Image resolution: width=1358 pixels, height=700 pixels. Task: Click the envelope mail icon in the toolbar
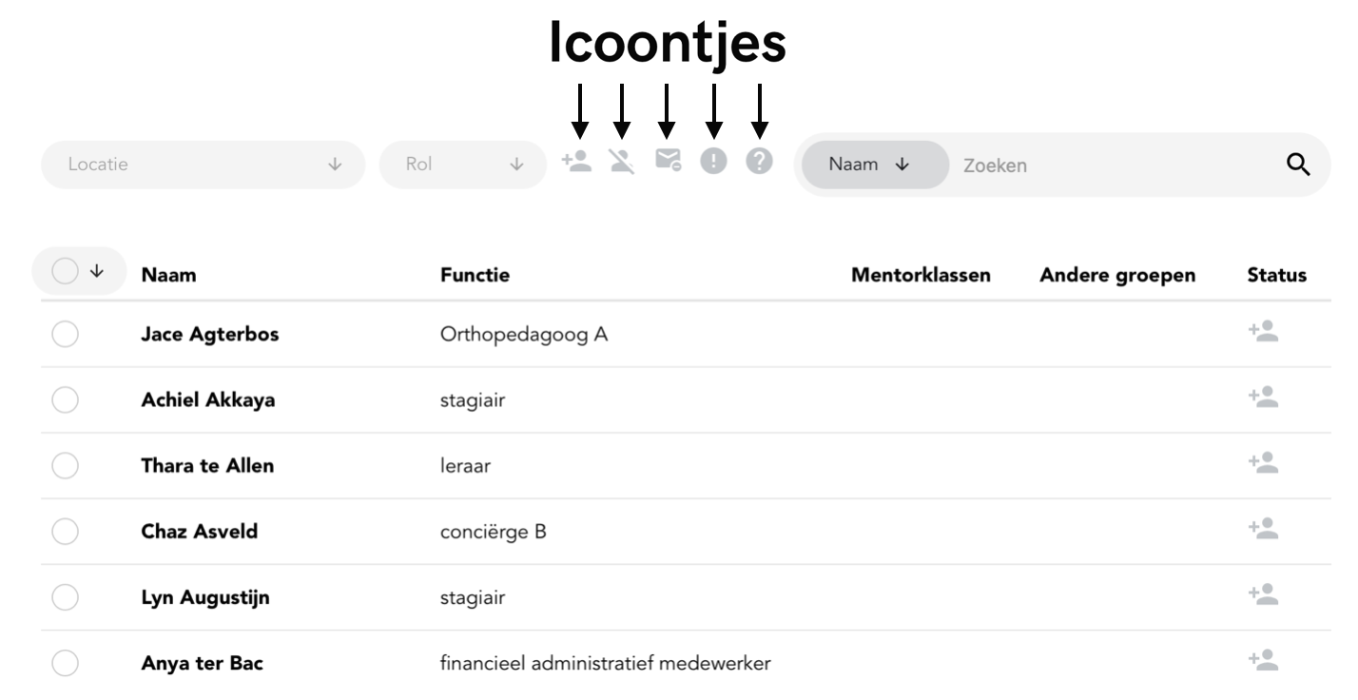(x=668, y=162)
